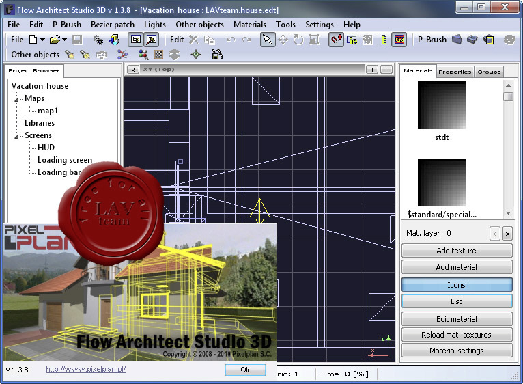Select Loading screen tree item

click(x=65, y=160)
